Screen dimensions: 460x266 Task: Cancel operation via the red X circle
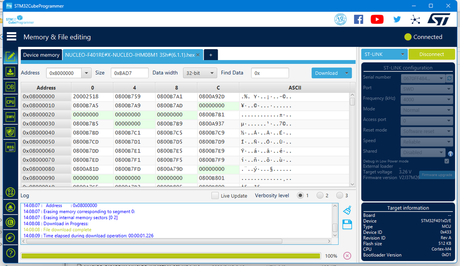pyautogui.click(x=348, y=256)
